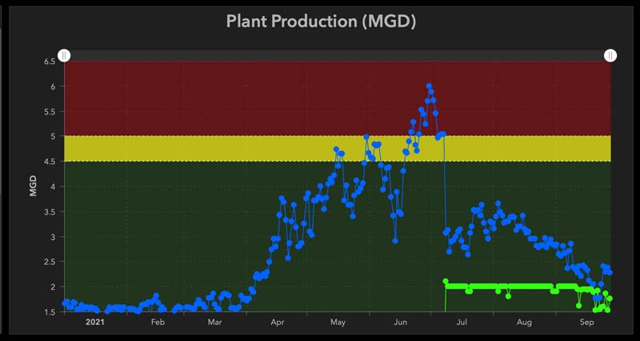Click the right zoom range handle
The image size is (640, 341).
tap(610, 55)
